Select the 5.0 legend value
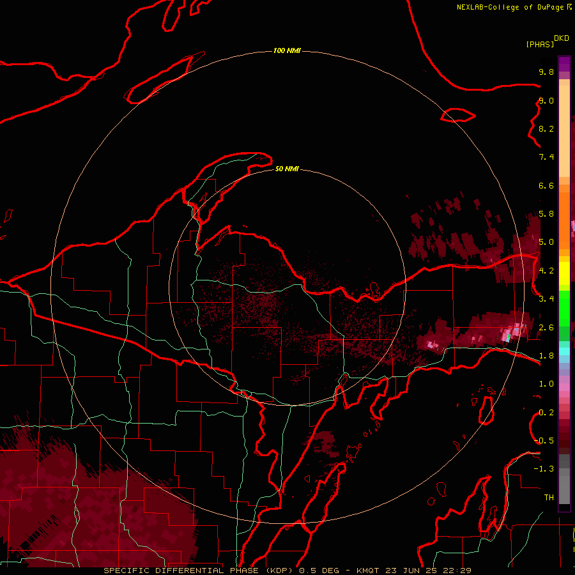This screenshot has width=575, height=575. pyautogui.click(x=546, y=242)
